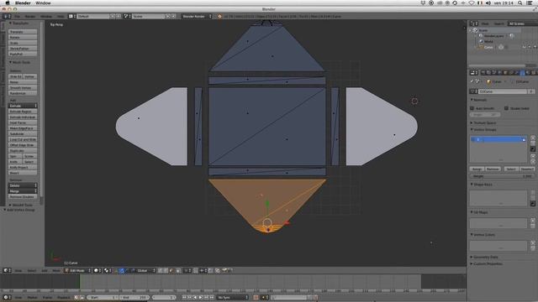The image size is (538, 302).
Task: Open the Delete dropdown
Action: click(23, 185)
